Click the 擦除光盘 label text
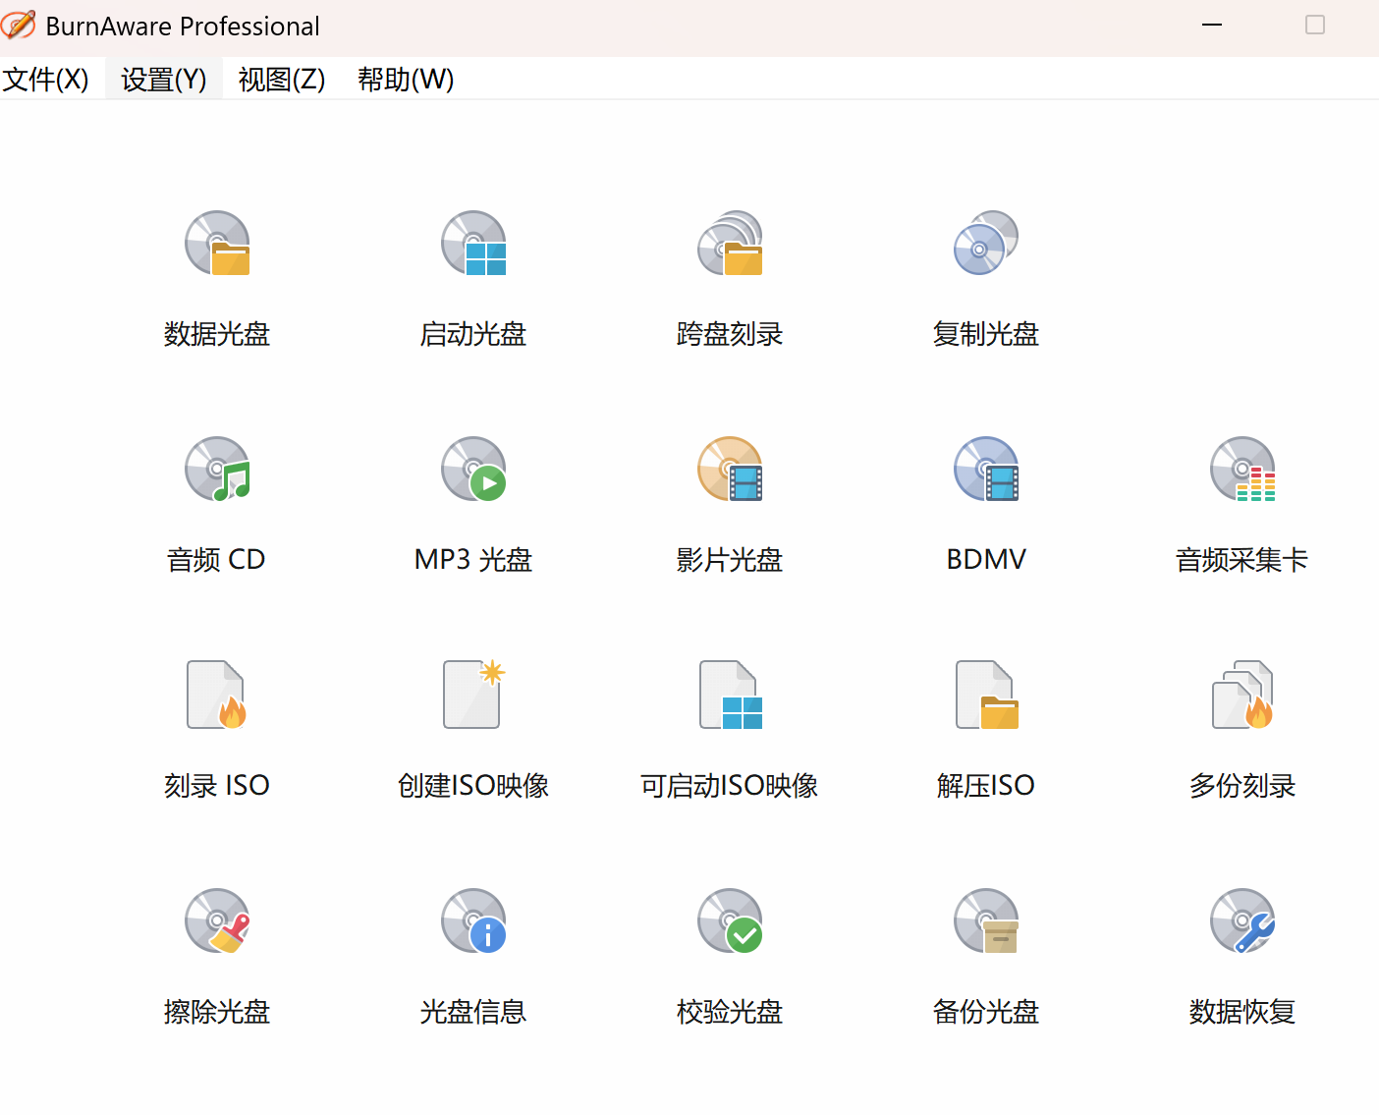This screenshot has width=1379, height=1115. tap(217, 1012)
